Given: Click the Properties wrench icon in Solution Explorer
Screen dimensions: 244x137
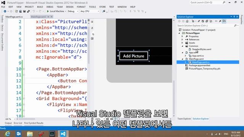Looking at the screenshot, I should coord(220,21).
